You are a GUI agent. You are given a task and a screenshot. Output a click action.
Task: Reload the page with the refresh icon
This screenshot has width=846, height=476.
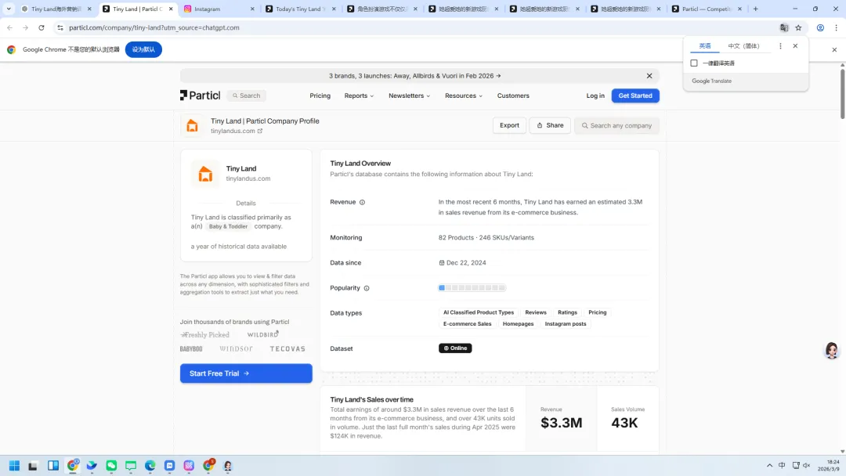pos(42,27)
